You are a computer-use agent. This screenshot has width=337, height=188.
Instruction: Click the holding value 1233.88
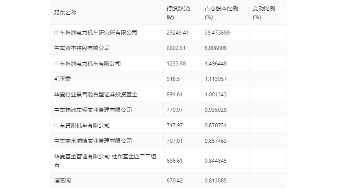click(x=176, y=63)
